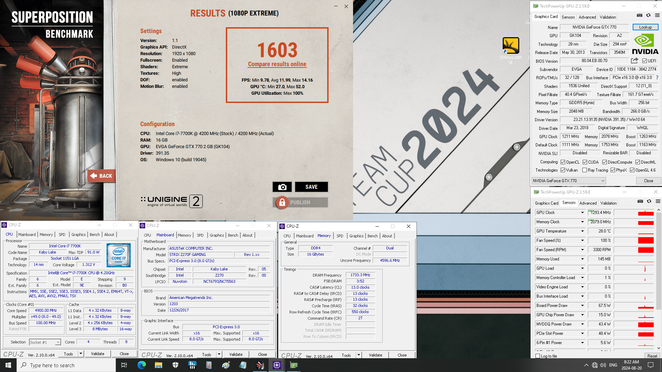
Task: Open the Windows Start menu
Action: coord(8,365)
